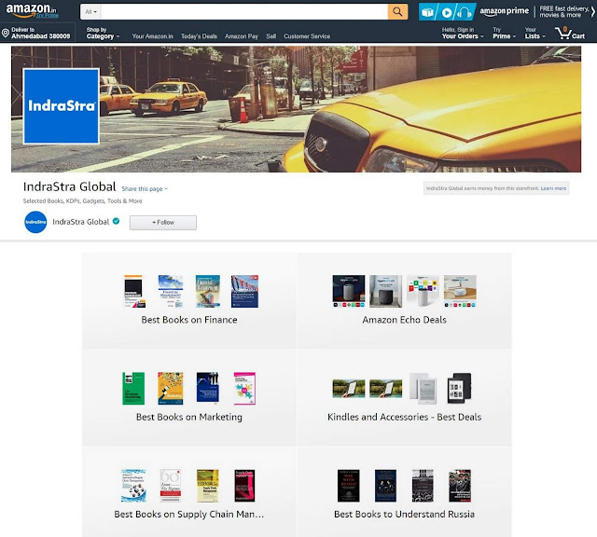Image resolution: width=597 pixels, height=537 pixels.
Task: Open the Sell nav link
Action: 271,36
